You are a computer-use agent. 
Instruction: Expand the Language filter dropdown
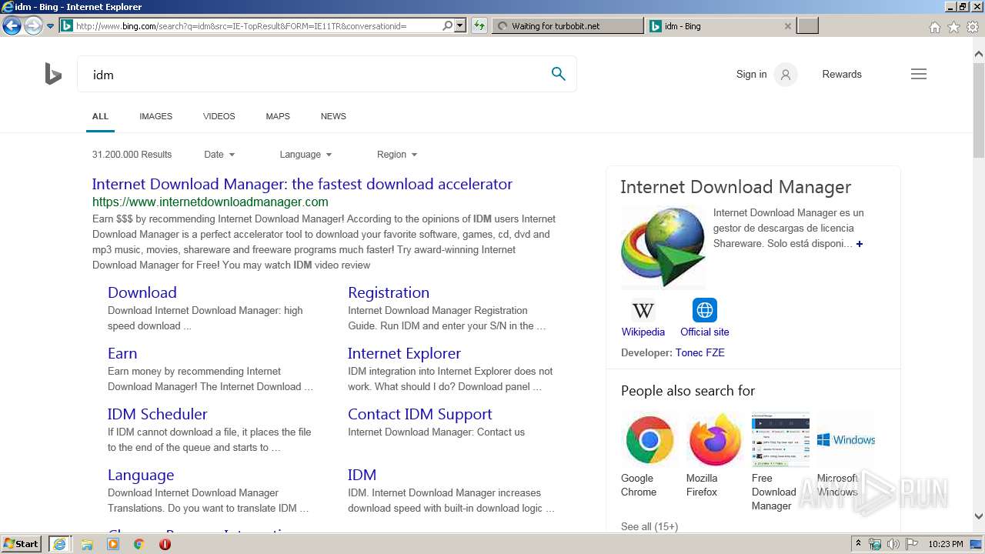[306, 155]
